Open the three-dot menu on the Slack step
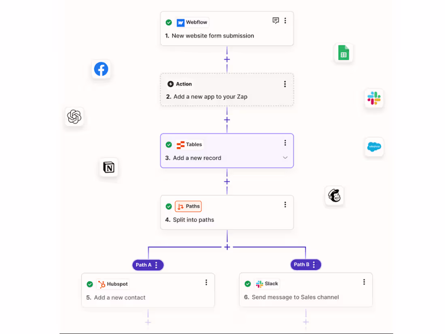Viewport: 445px width, 334px height. tap(364, 281)
